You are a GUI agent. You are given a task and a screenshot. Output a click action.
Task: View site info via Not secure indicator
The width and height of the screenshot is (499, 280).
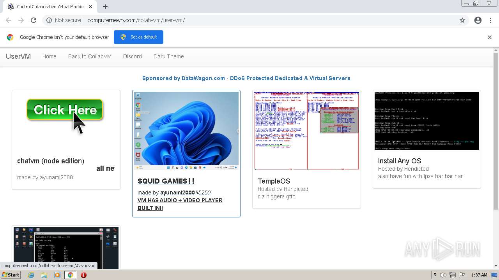pyautogui.click(x=63, y=20)
